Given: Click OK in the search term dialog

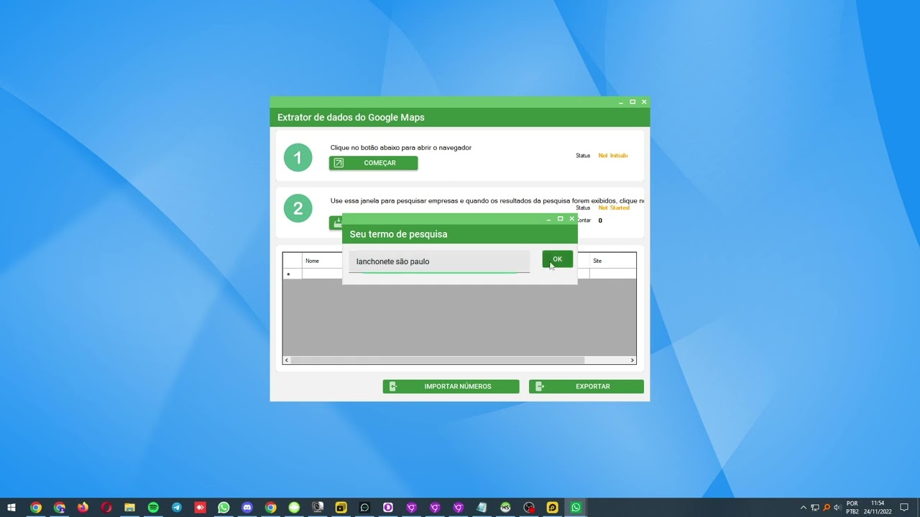Looking at the screenshot, I should tap(557, 259).
